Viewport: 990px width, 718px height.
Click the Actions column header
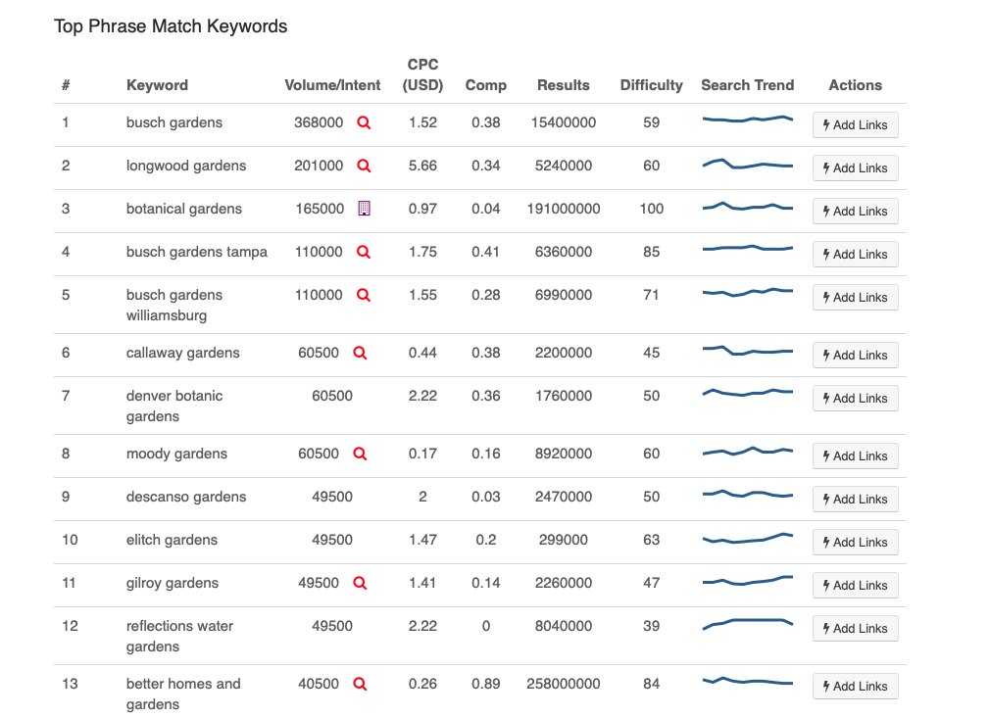(x=856, y=85)
